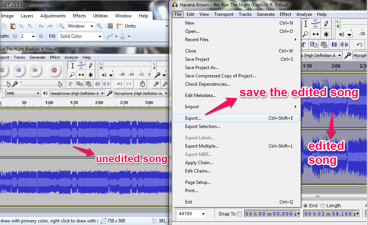Open Paint.NET Adjustments menu
This screenshot has height=225, width=368.
click(53, 16)
